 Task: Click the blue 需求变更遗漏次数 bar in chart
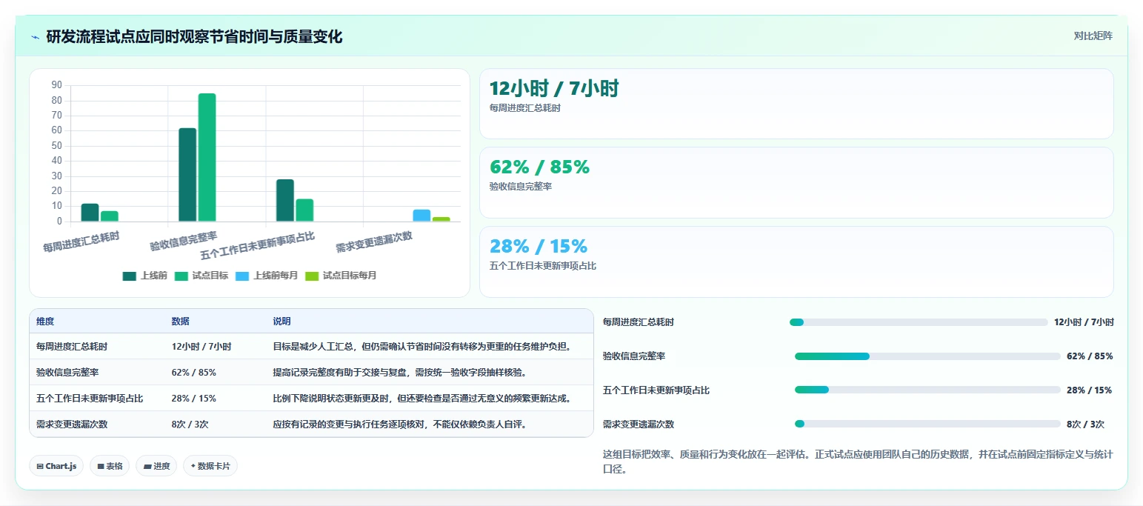click(421, 216)
